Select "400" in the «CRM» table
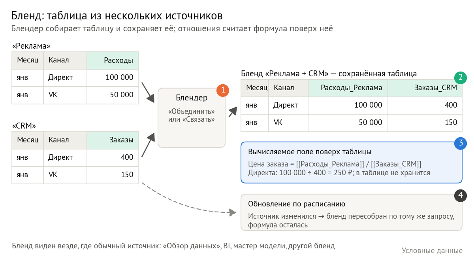Screen dimensions: 474x261 [x=113, y=157]
